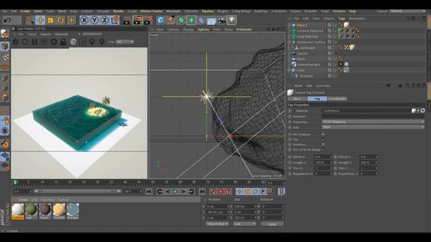Open the Projection dropdown

click(x=373, y=122)
